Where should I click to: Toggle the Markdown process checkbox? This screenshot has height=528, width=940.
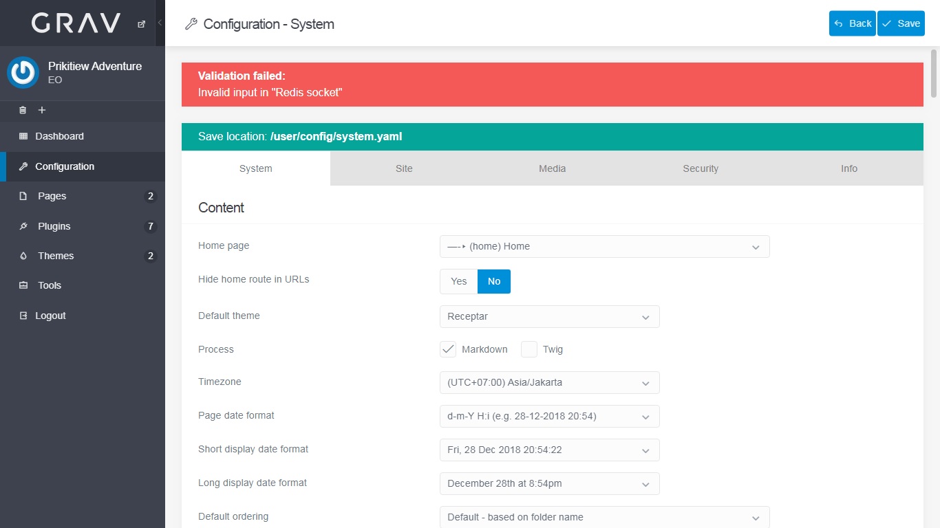(448, 349)
